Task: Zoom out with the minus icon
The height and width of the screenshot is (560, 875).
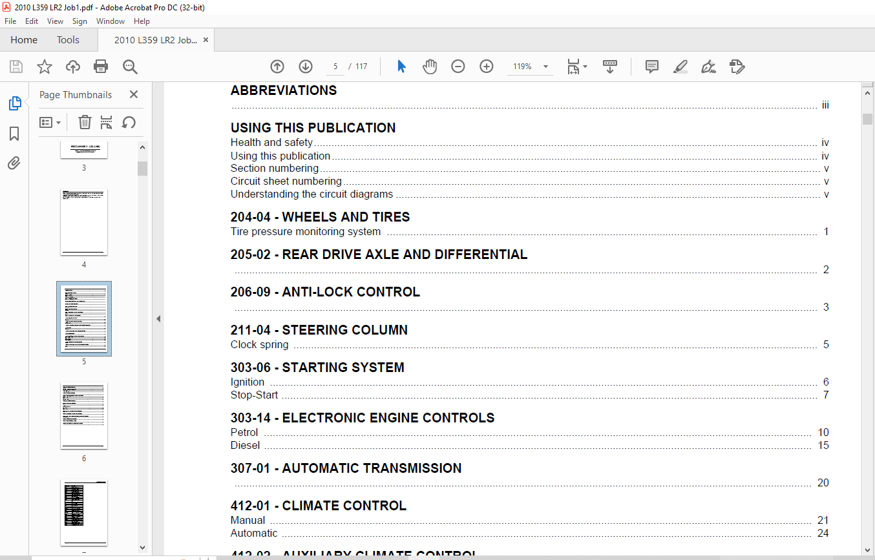Action: (x=458, y=67)
